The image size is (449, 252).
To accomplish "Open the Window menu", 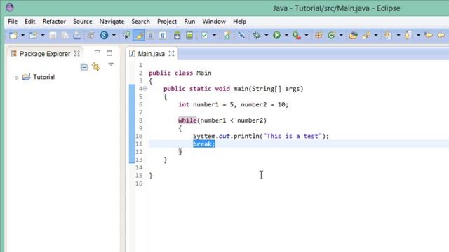I will tap(214, 22).
